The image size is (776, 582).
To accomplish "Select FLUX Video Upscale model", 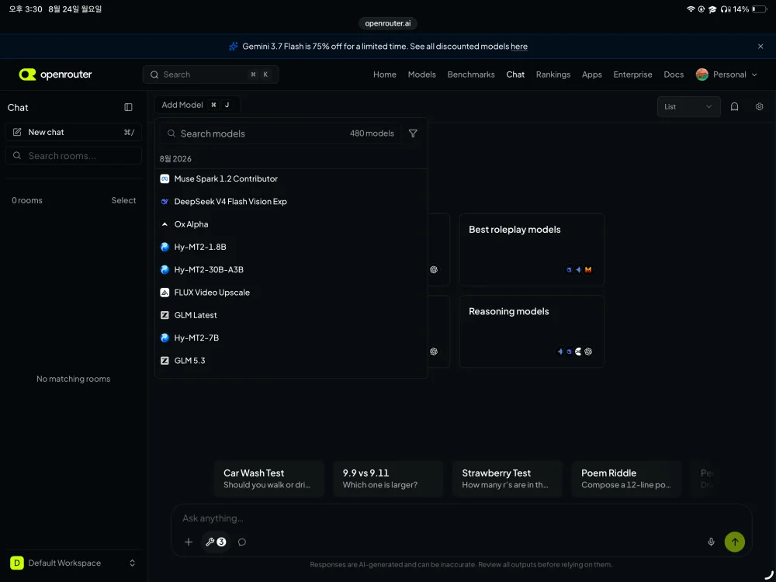I will (x=291, y=293).
